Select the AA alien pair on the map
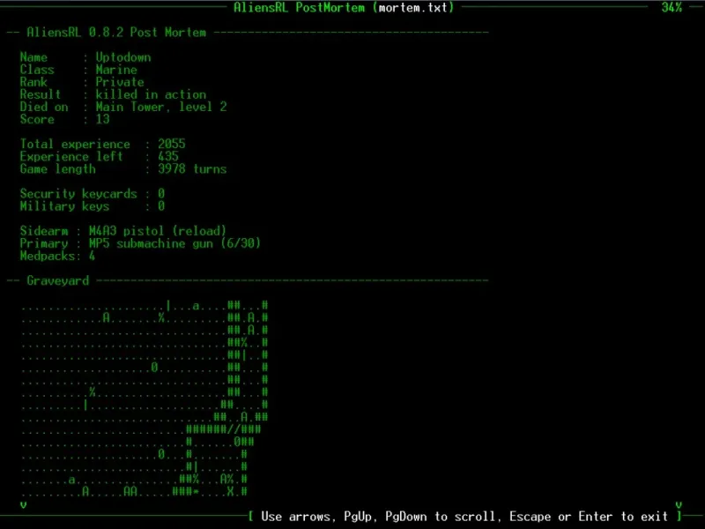The height and width of the screenshot is (529, 705). pyautogui.click(x=130, y=492)
